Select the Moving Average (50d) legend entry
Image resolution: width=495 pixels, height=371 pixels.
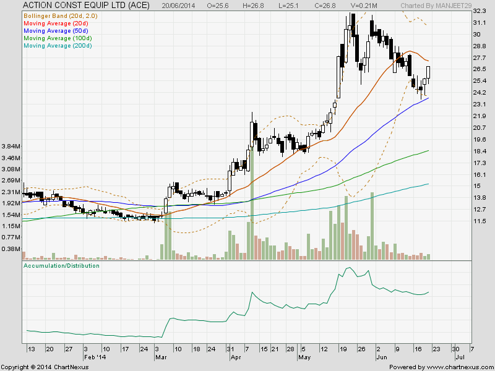pos(56,30)
